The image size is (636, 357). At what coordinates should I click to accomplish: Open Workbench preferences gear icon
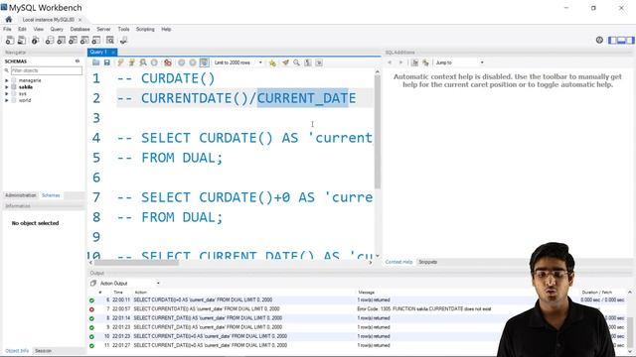(x=599, y=40)
